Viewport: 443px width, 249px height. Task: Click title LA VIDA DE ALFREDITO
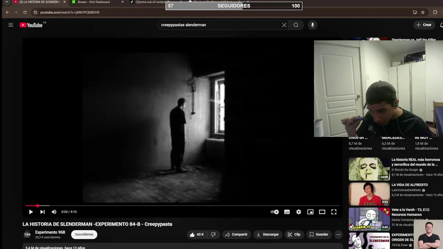tap(410, 185)
